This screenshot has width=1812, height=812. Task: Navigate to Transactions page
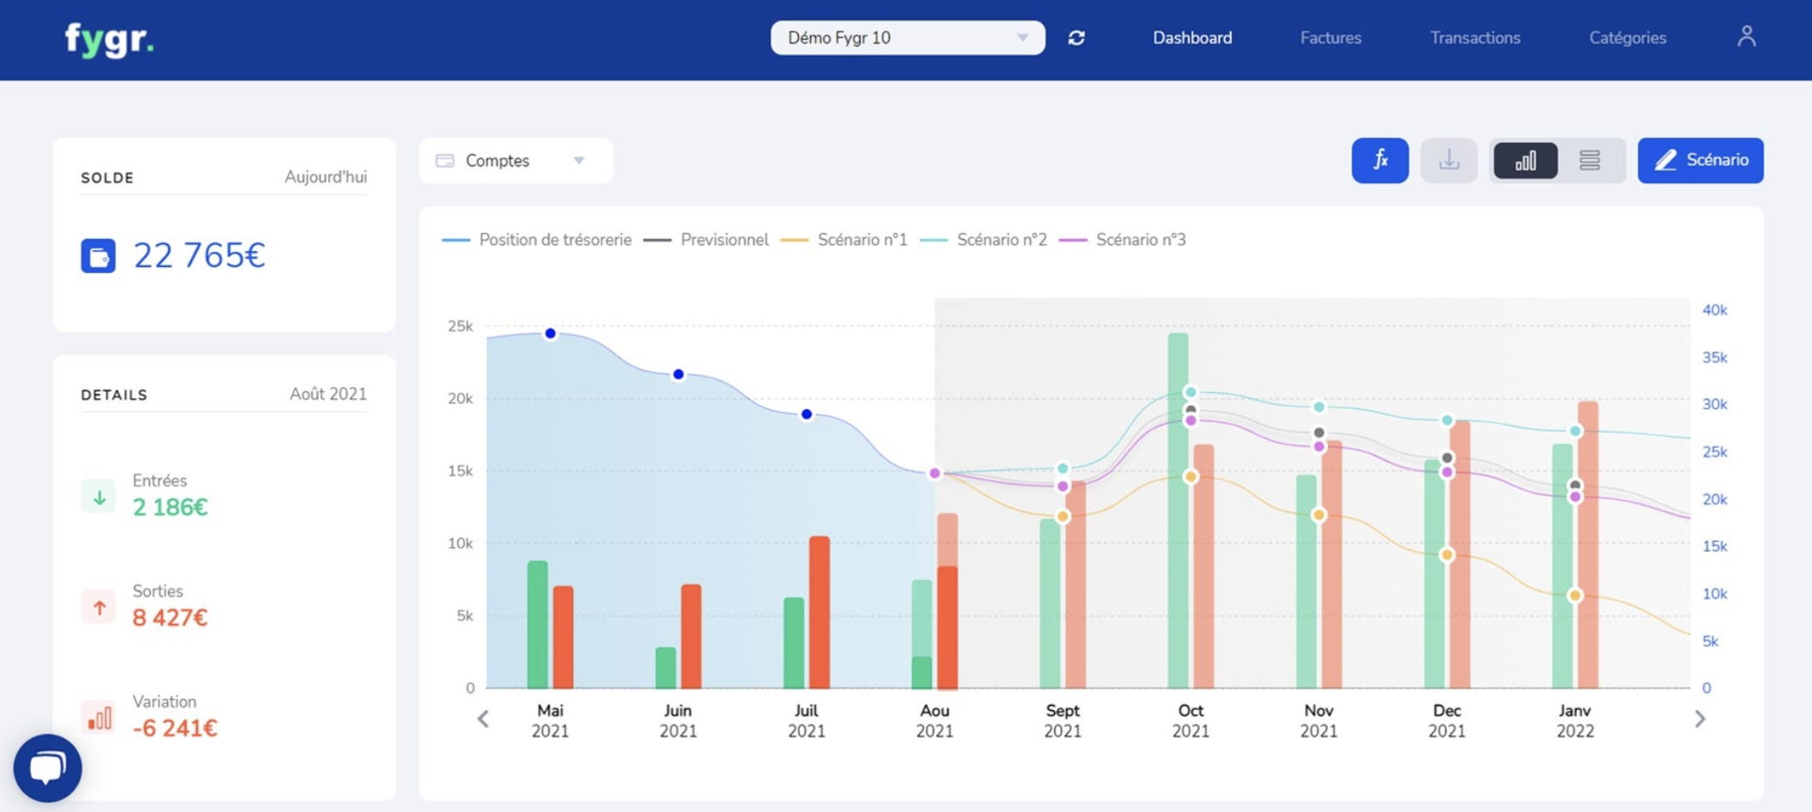(x=1474, y=38)
